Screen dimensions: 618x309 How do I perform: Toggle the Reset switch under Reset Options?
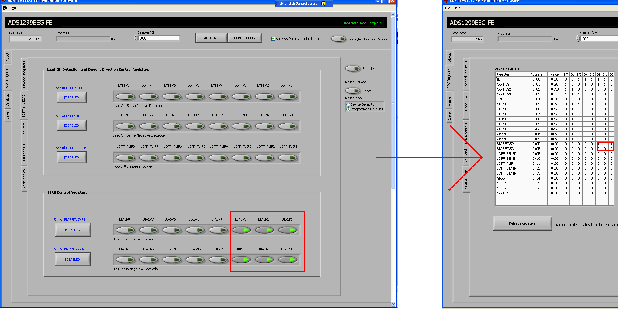353,91
